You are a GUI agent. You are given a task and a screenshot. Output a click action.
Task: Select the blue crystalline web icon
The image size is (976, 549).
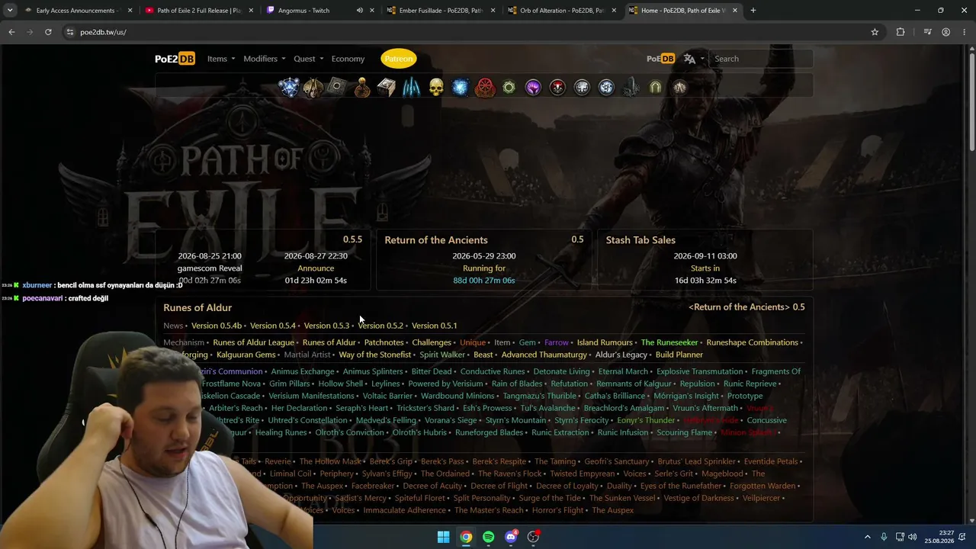288,88
